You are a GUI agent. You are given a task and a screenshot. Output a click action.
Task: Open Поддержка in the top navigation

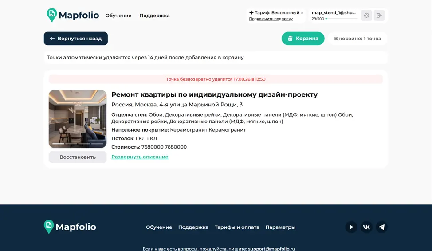pos(154,16)
